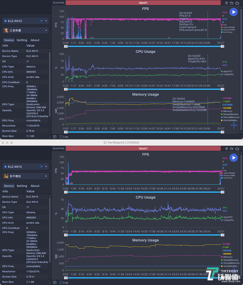This screenshot has height=285, width=243.
Task: Toggle the AppCPU legend series in bottom window
Action: [227, 217]
